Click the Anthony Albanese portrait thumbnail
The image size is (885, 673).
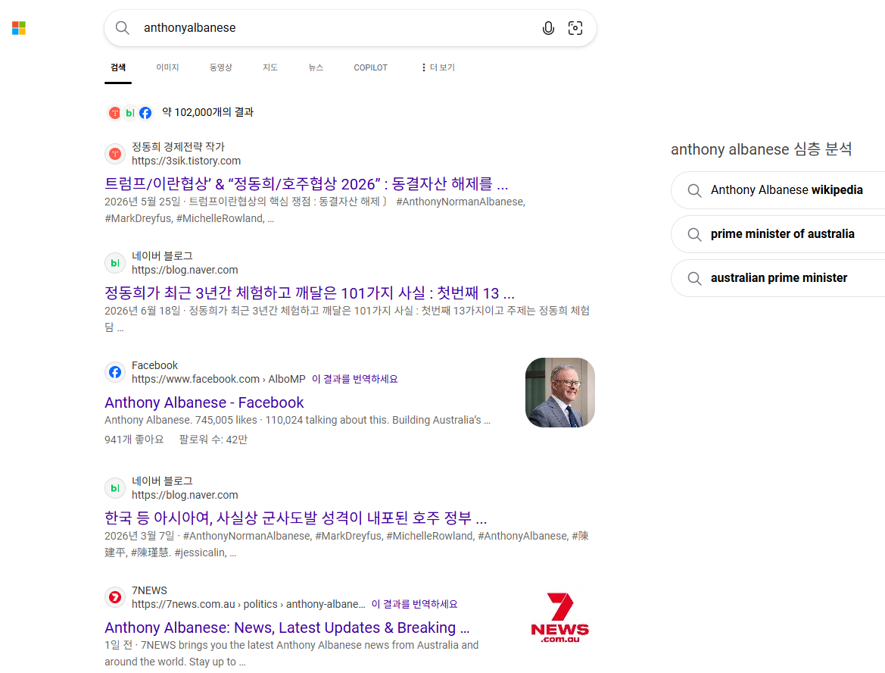pos(560,392)
